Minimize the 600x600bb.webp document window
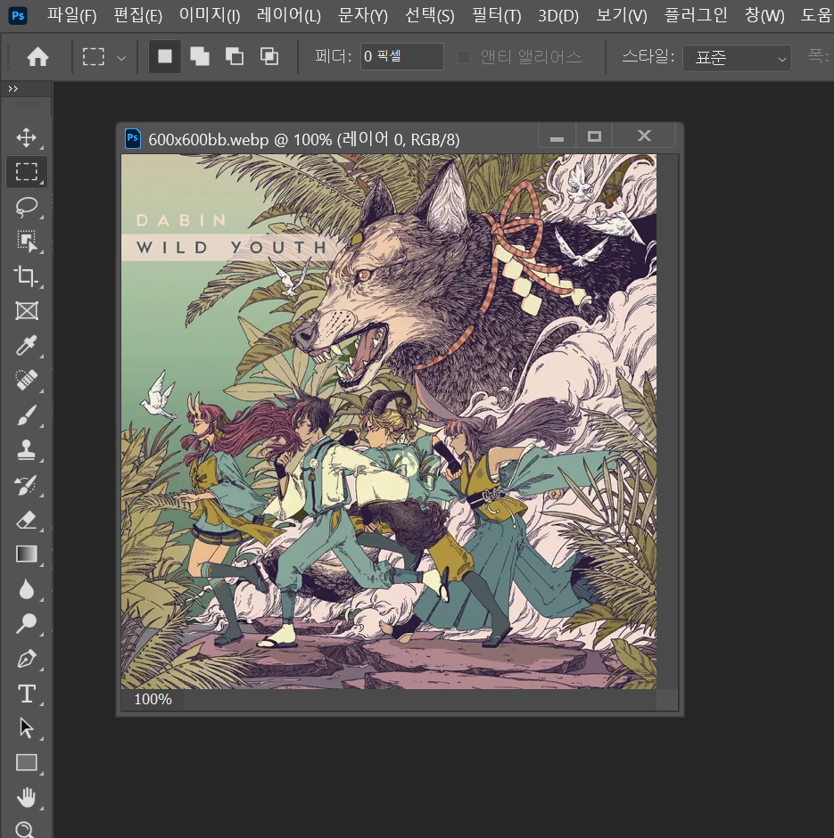 557,136
